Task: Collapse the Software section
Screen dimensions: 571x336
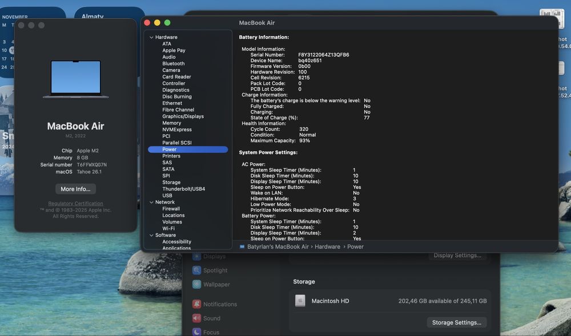Action: [151, 235]
